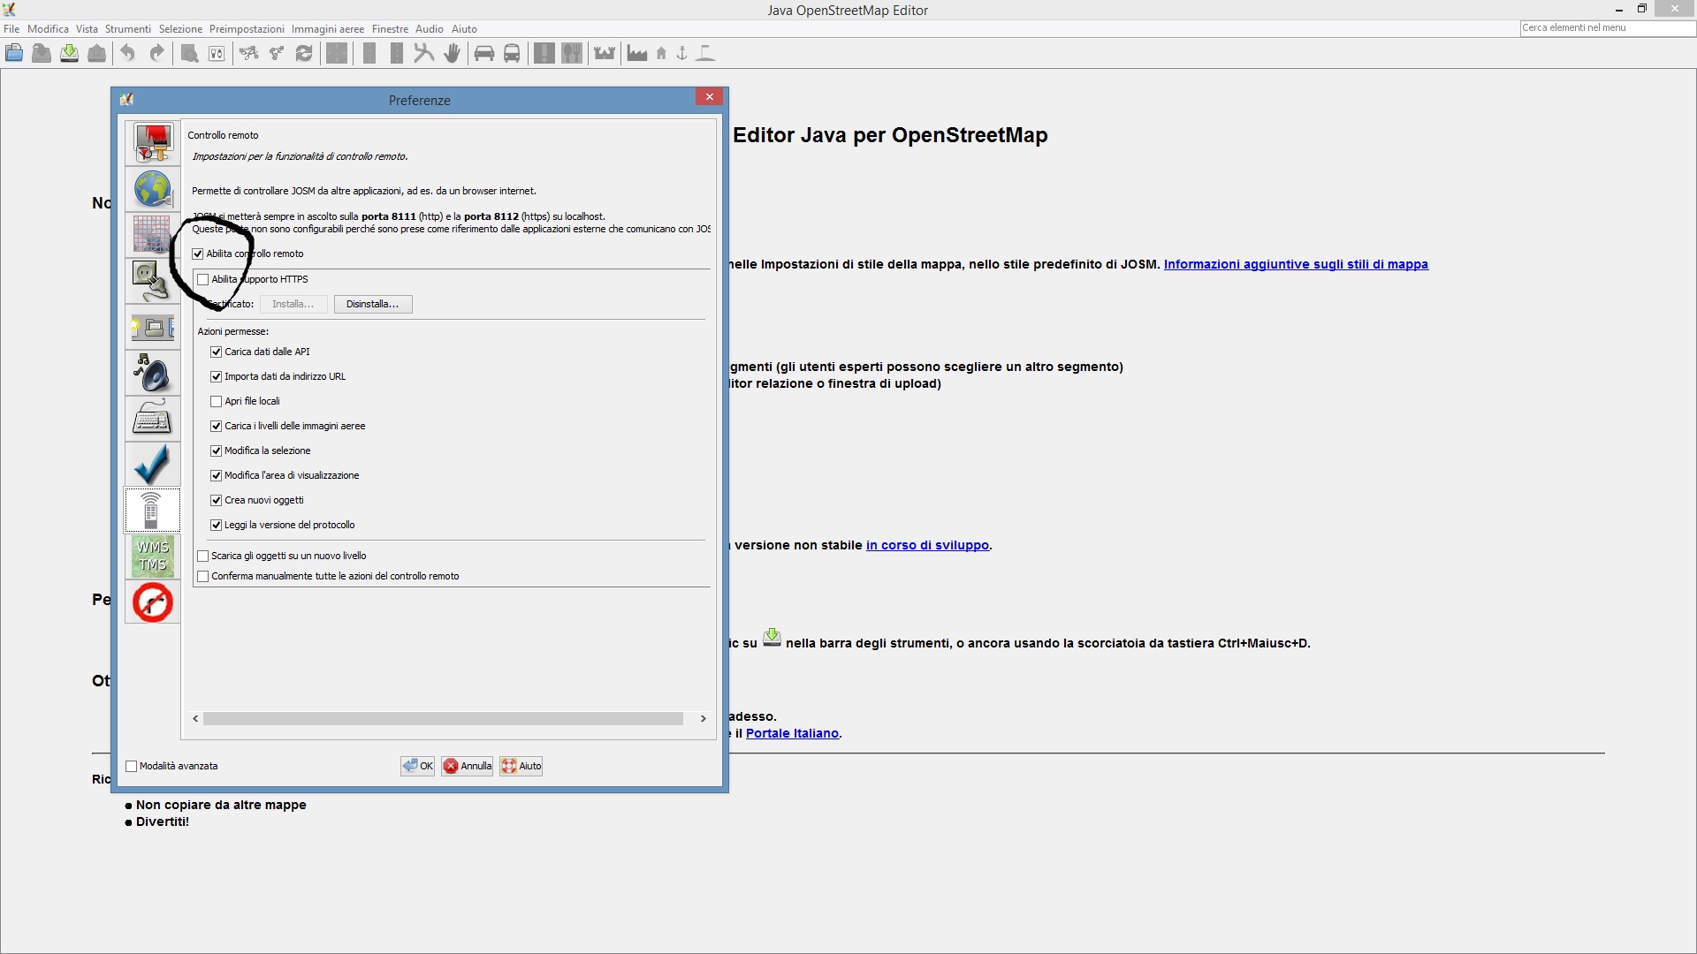Click the green download data toolbar icon
This screenshot has width=1697, height=954.
coord(69,54)
